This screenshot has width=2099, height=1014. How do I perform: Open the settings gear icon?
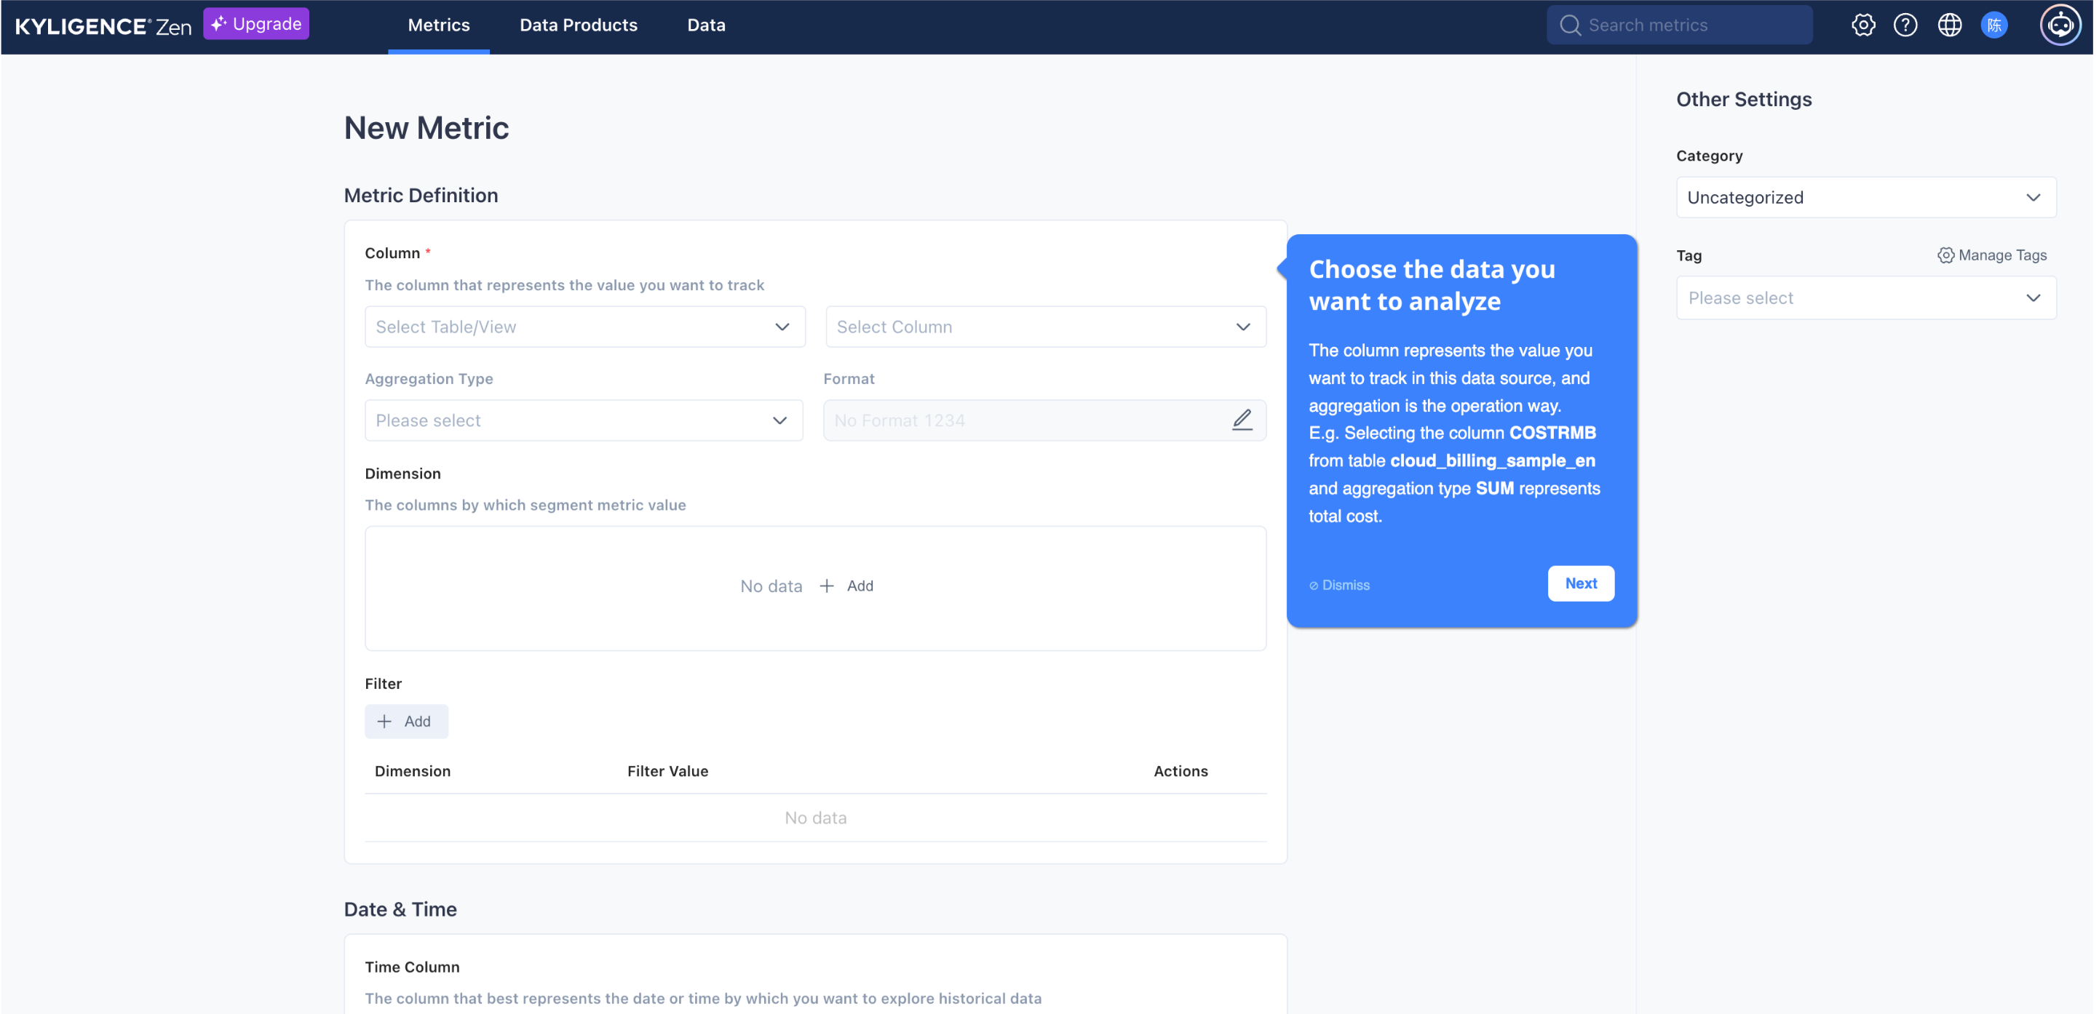pos(1862,25)
